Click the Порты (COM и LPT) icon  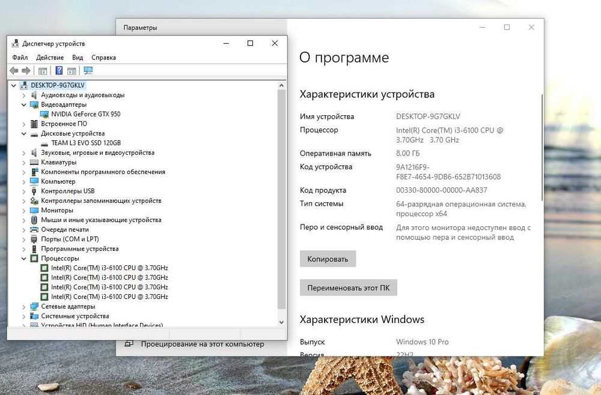[x=34, y=239]
